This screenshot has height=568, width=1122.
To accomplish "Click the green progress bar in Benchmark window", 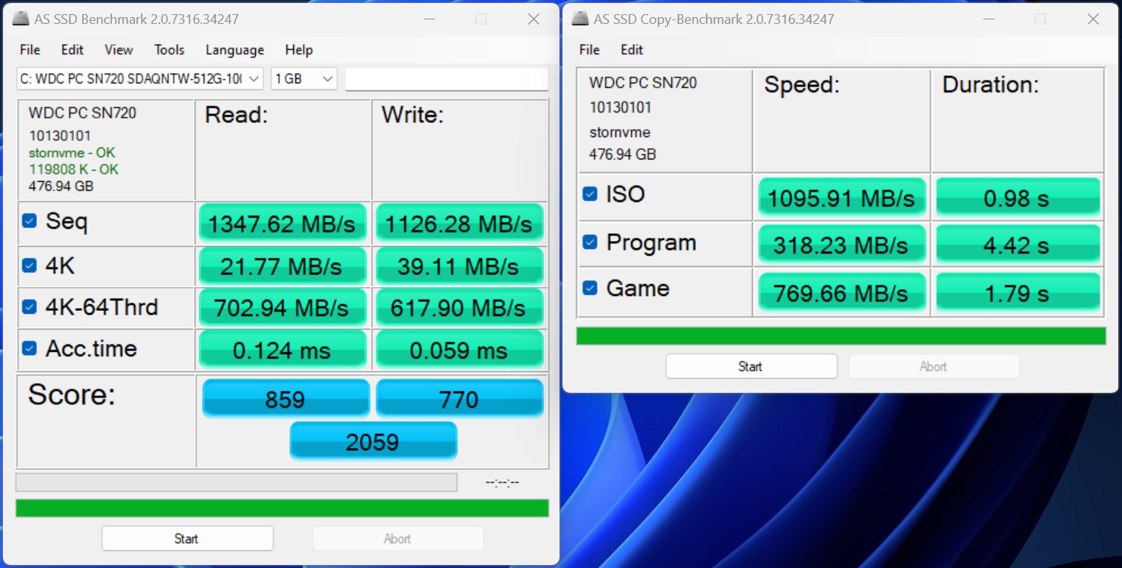I will 282,508.
